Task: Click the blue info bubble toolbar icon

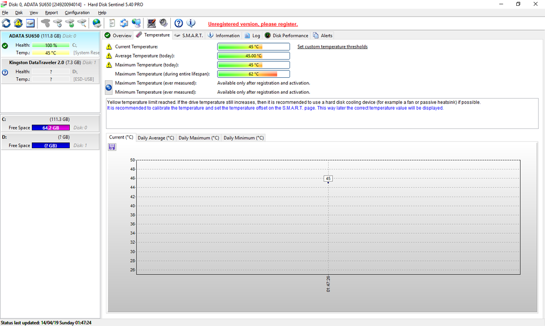Action: click(191, 23)
